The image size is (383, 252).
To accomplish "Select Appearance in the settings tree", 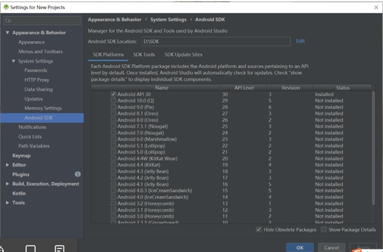I will tap(32, 42).
